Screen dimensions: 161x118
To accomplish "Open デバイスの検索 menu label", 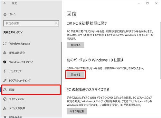I will pos(17,108).
